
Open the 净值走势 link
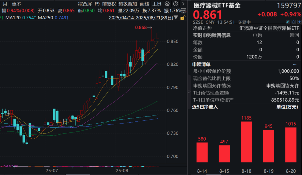203,28
